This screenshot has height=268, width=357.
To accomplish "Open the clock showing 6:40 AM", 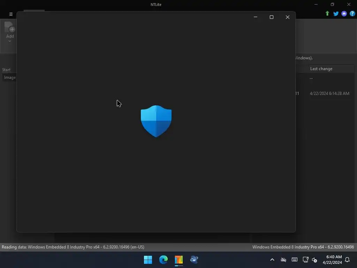I will pyautogui.click(x=332, y=260).
